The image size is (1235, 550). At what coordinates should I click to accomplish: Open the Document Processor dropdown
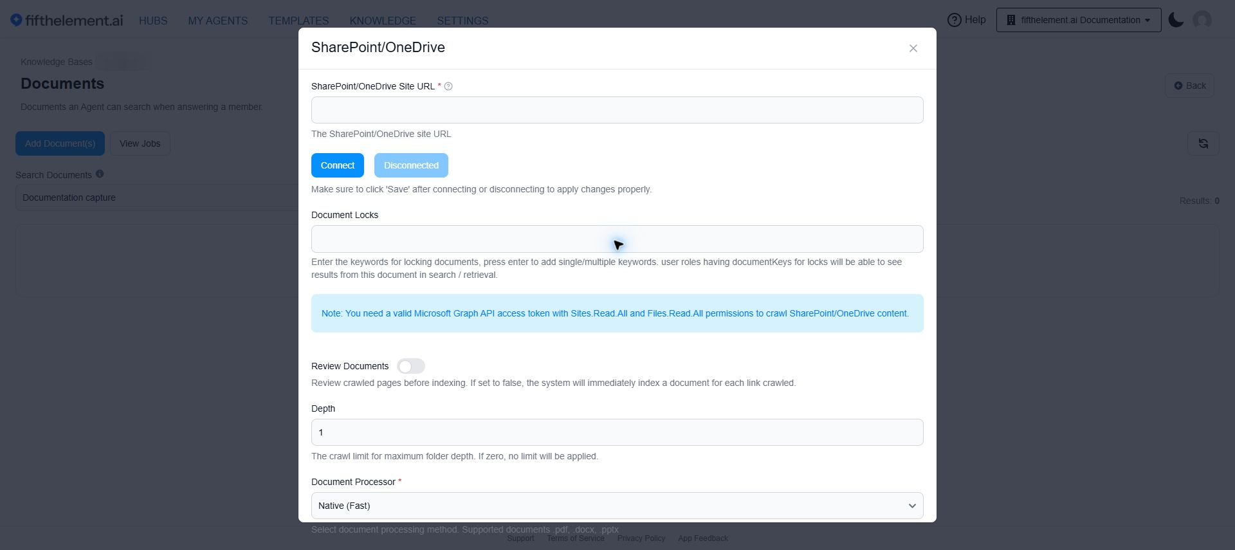pos(617,506)
